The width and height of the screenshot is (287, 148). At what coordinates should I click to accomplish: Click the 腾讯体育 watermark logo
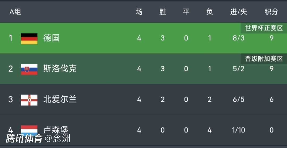(24, 139)
